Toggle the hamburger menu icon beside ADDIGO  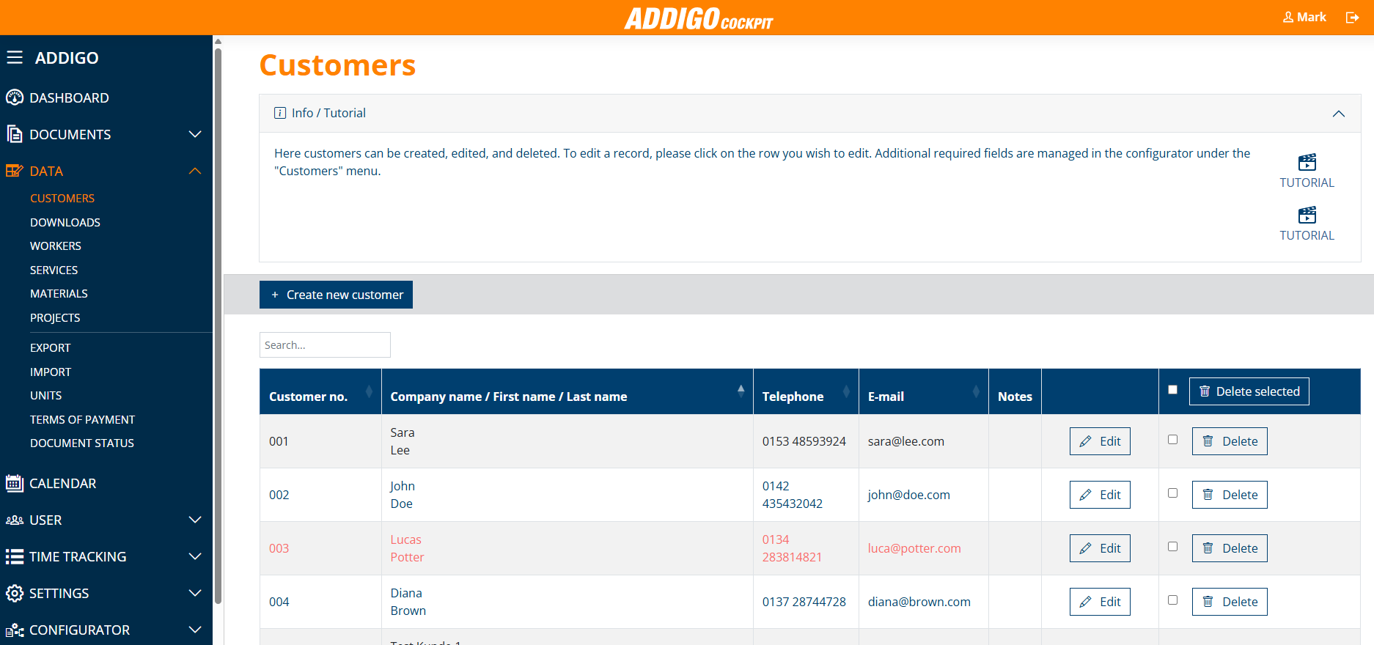coord(15,57)
